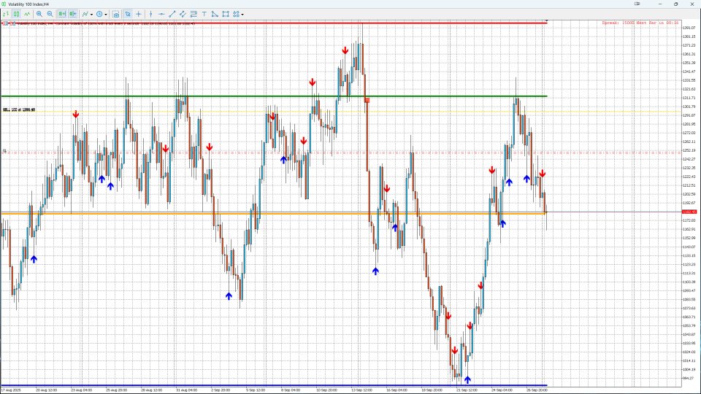701x394 pixels.
Task: Open the indicators list icon
Action: (x=85, y=15)
